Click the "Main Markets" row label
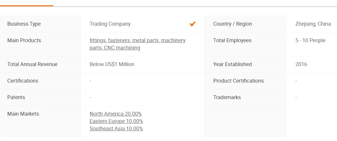 point(23,114)
